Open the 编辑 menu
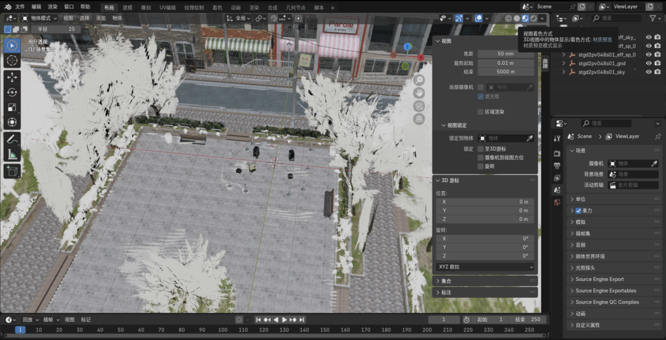This screenshot has height=340, width=666. (x=36, y=7)
